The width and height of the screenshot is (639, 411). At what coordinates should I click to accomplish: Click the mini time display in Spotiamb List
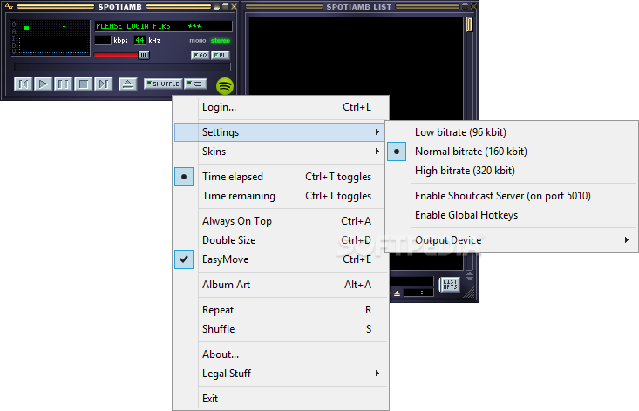pyautogui.click(x=419, y=293)
